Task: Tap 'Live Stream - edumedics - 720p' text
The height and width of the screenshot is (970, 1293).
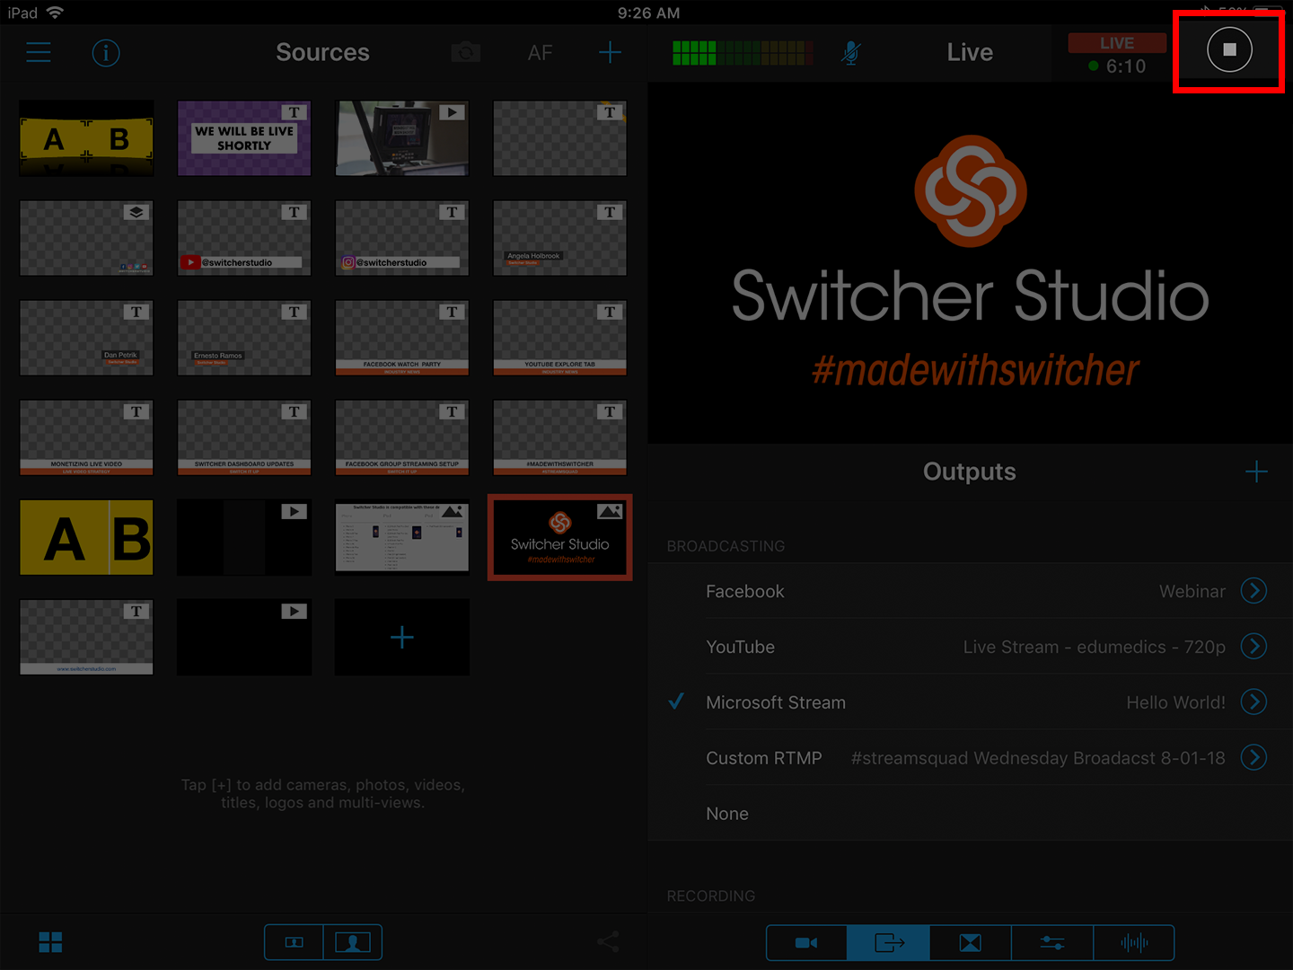Action: tap(1094, 647)
